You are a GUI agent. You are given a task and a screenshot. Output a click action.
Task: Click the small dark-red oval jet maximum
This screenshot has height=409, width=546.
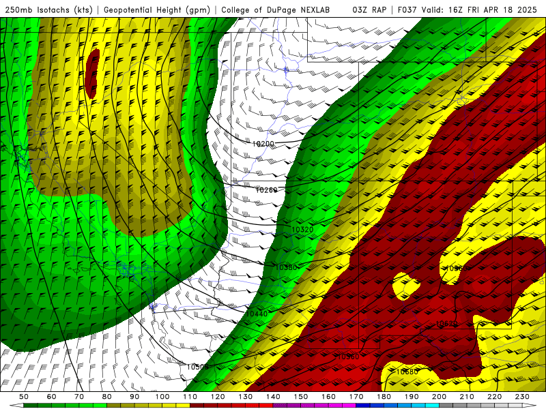92,73
